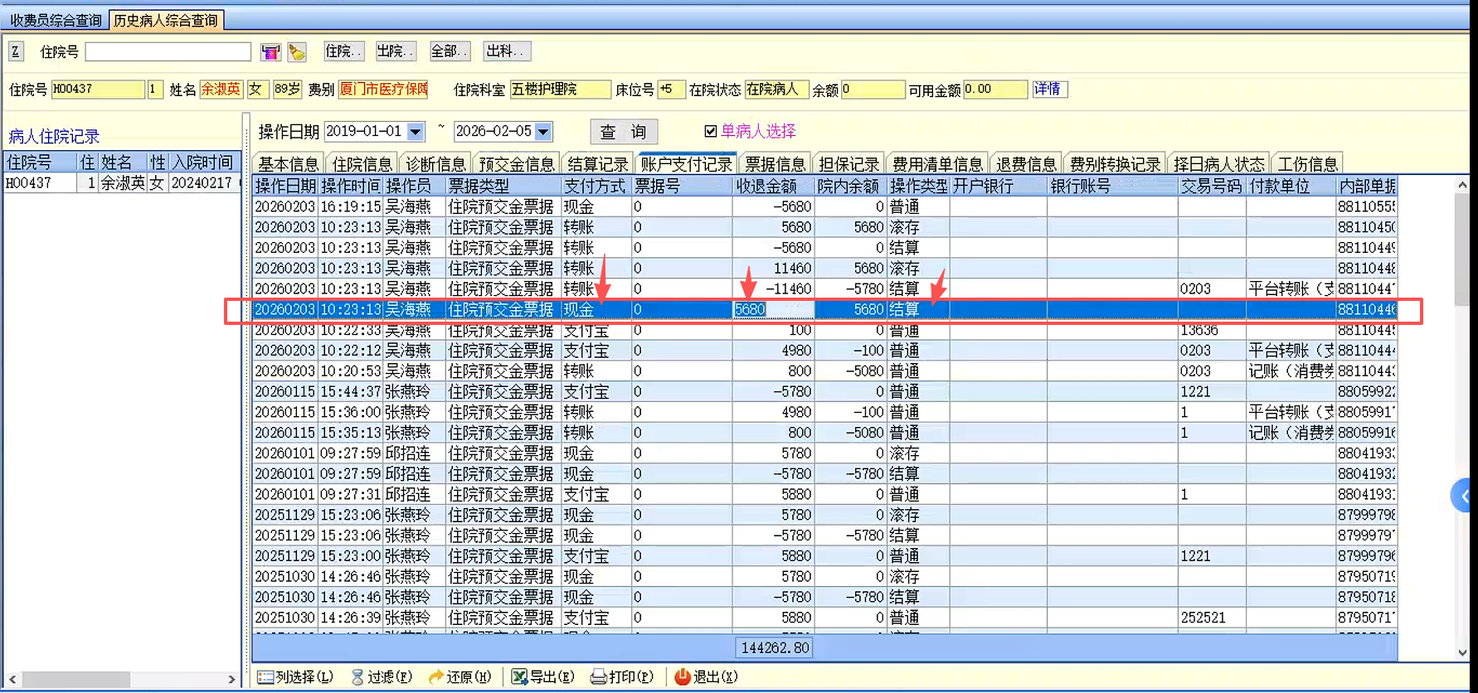Export the table with 导出(E)
The height and width of the screenshot is (693, 1478).
tap(543, 677)
